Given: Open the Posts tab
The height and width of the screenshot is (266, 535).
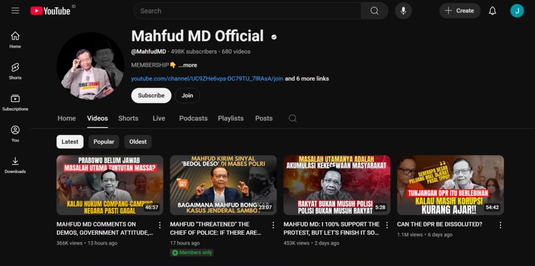Looking at the screenshot, I should pos(264,118).
